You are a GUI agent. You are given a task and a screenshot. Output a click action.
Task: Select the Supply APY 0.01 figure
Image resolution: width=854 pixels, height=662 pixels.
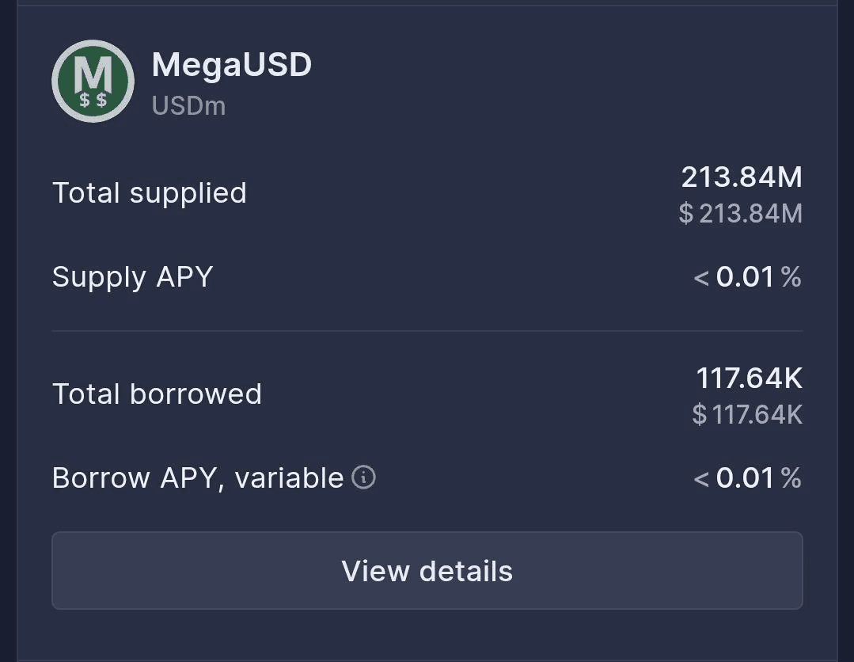coord(745,277)
